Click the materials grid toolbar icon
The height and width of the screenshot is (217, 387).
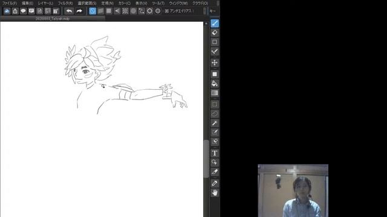pyautogui.click(x=56, y=11)
